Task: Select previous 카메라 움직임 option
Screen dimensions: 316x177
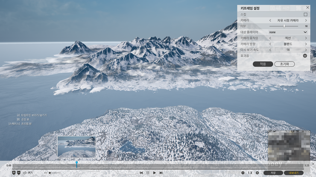Action: coord(270,38)
